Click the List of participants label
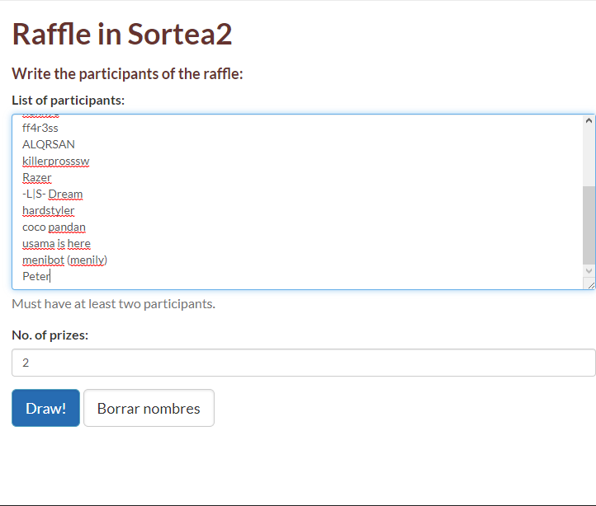This screenshot has width=596, height=506. tap(69, 101)
